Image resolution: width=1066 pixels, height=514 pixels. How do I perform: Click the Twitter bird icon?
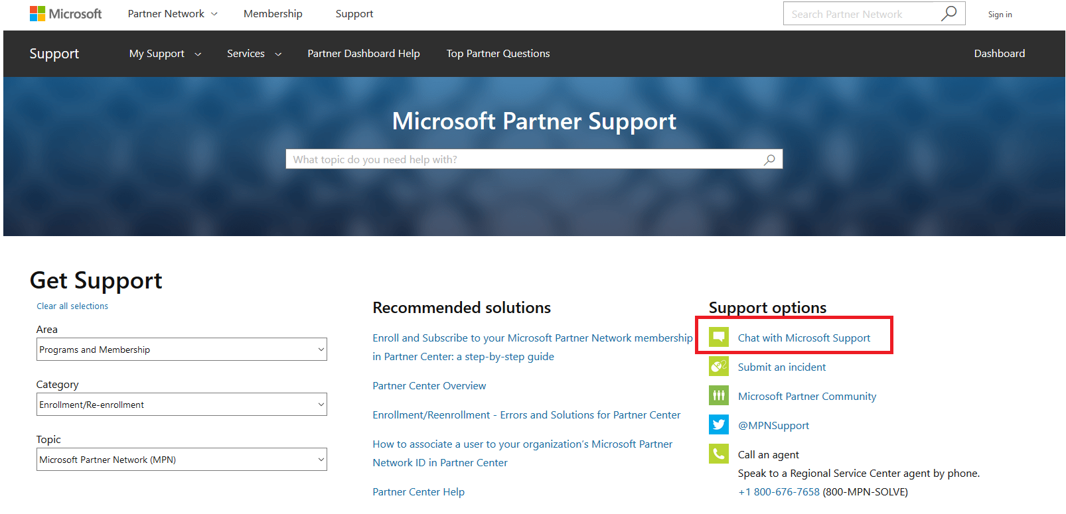[x=719, y=425]
